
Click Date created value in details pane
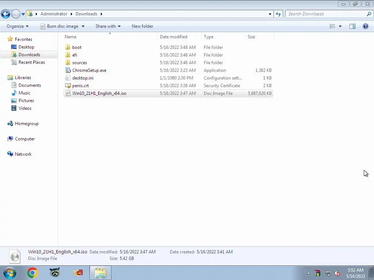point(215,252)
